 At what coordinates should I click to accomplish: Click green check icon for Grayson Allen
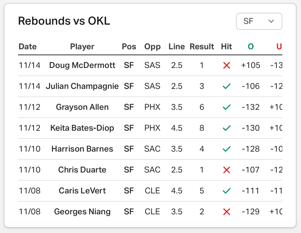click(x=227, y=107)
